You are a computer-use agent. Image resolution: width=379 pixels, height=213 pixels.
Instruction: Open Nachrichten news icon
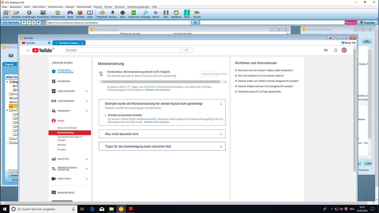click(x=43, y=14)
